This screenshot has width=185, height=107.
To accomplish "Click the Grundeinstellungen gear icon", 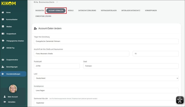I will click(x=3, y=74).
